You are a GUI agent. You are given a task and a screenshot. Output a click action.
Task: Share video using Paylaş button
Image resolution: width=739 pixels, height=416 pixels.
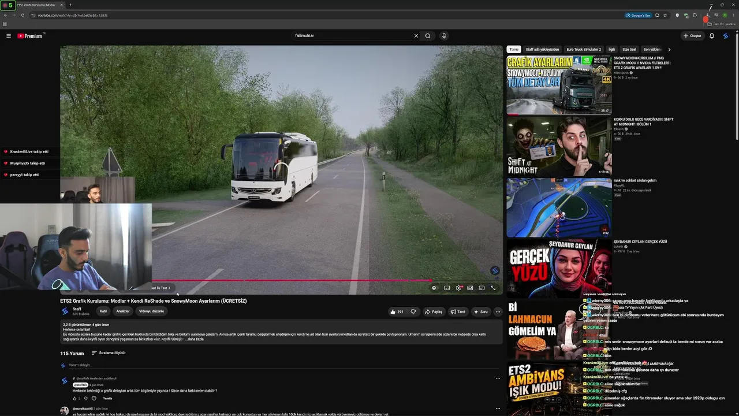tap(434, 312)
